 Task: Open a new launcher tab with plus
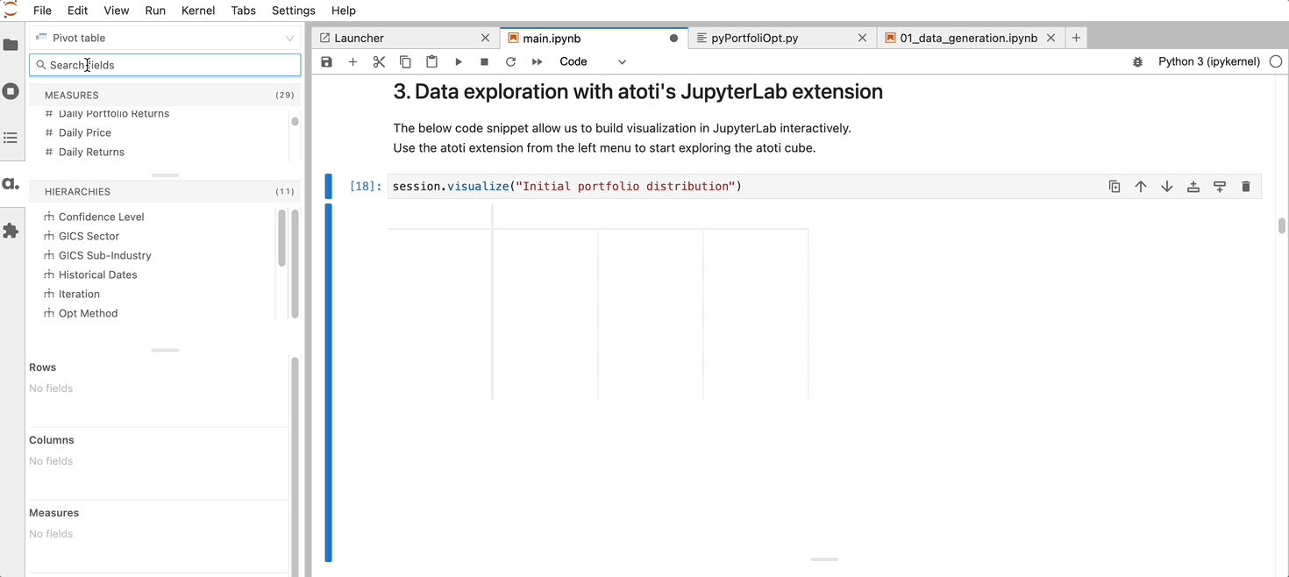click(x=1076, y=38)
